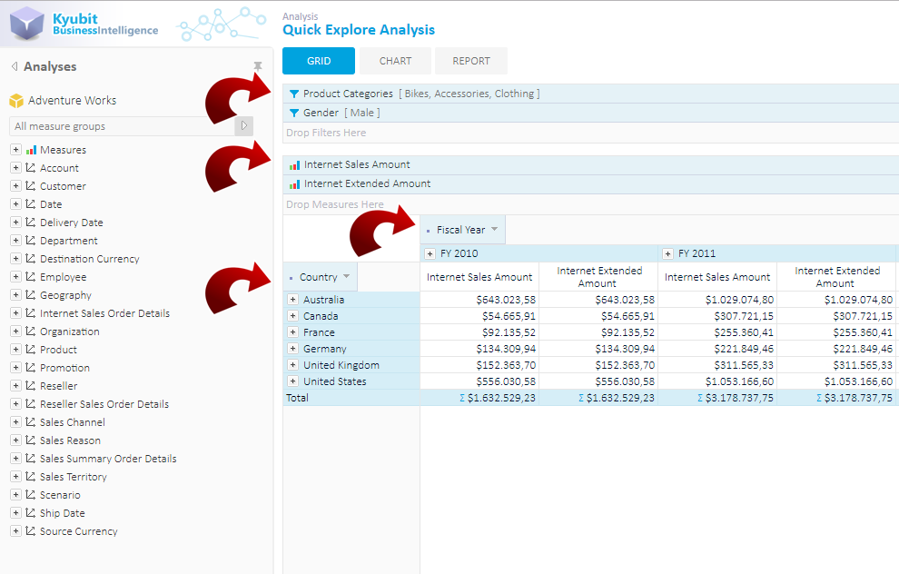Click the Account dimension icon in the sidebar

pos(29,167)
